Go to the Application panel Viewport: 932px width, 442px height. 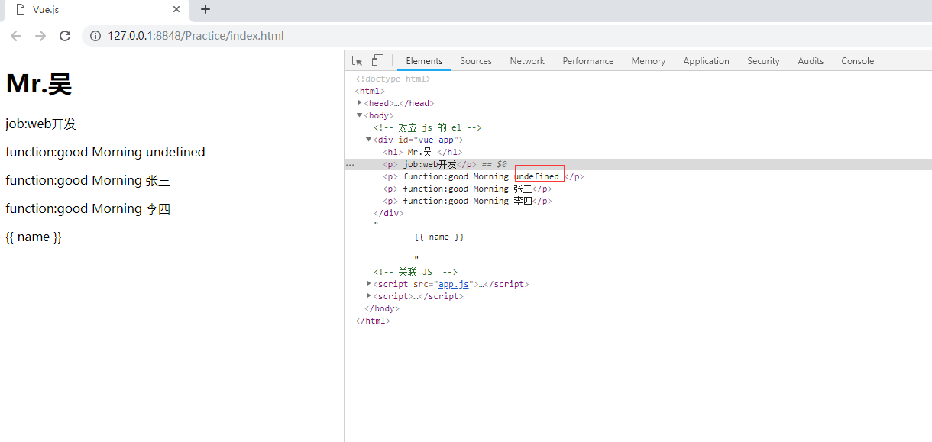point(706,61)
